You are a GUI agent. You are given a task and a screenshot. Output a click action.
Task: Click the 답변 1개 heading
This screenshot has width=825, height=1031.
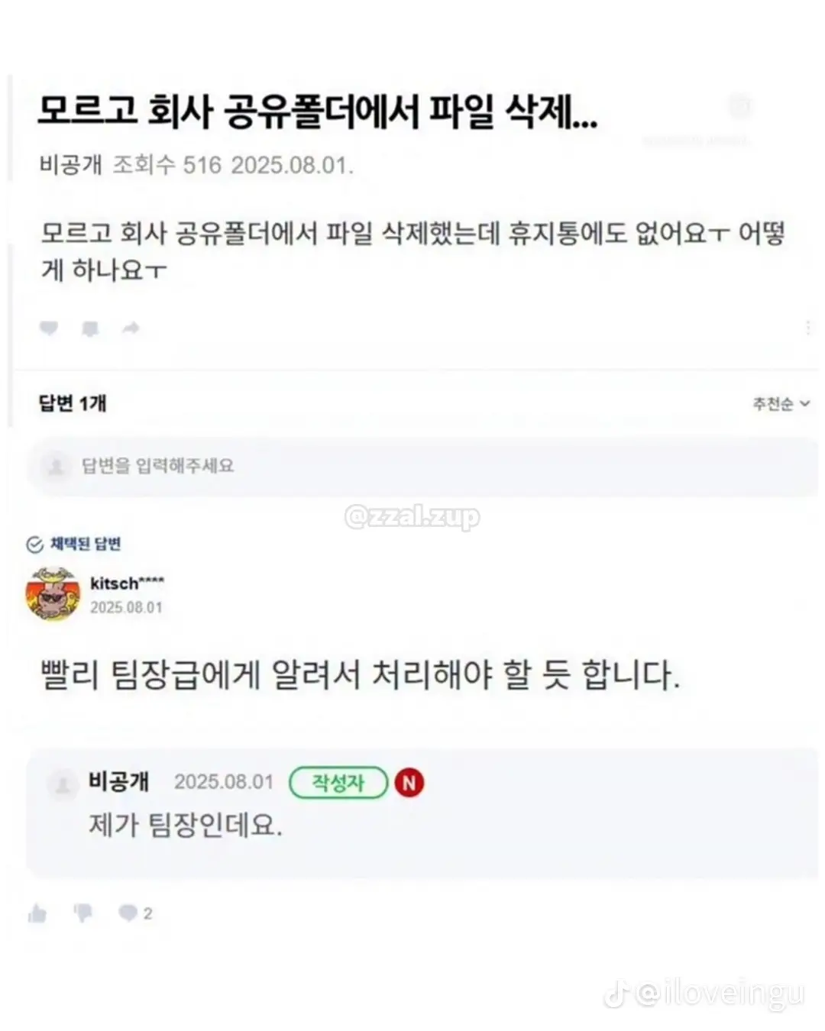(73, 402)
